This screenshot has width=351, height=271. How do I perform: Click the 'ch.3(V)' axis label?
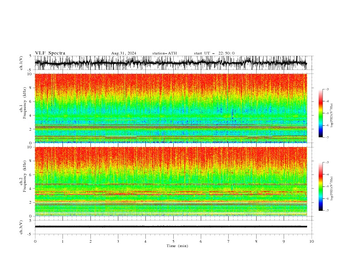coord(21,227)
